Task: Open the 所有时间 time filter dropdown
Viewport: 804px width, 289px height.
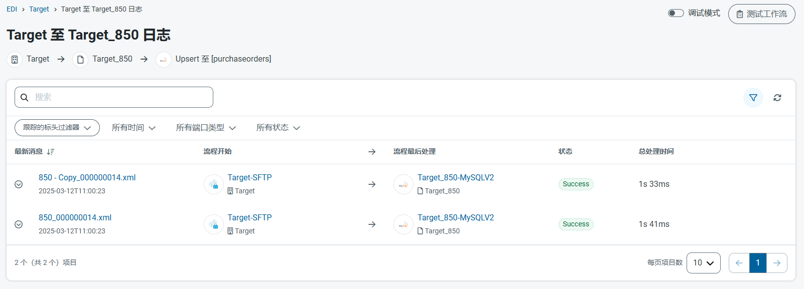Action: [x=133, y=128]
